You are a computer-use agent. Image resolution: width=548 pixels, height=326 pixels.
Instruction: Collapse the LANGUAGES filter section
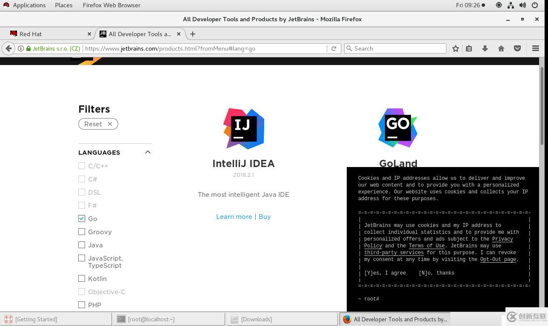148,152
